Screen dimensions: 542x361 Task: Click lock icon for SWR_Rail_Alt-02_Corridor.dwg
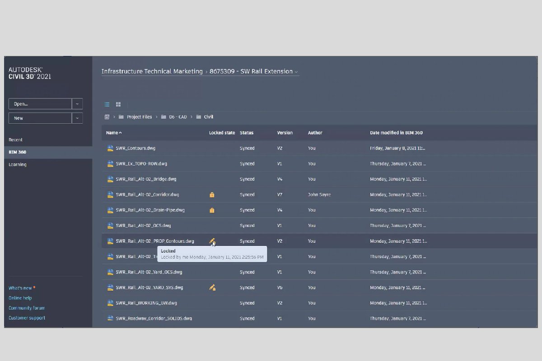click(x=212, y=195)
